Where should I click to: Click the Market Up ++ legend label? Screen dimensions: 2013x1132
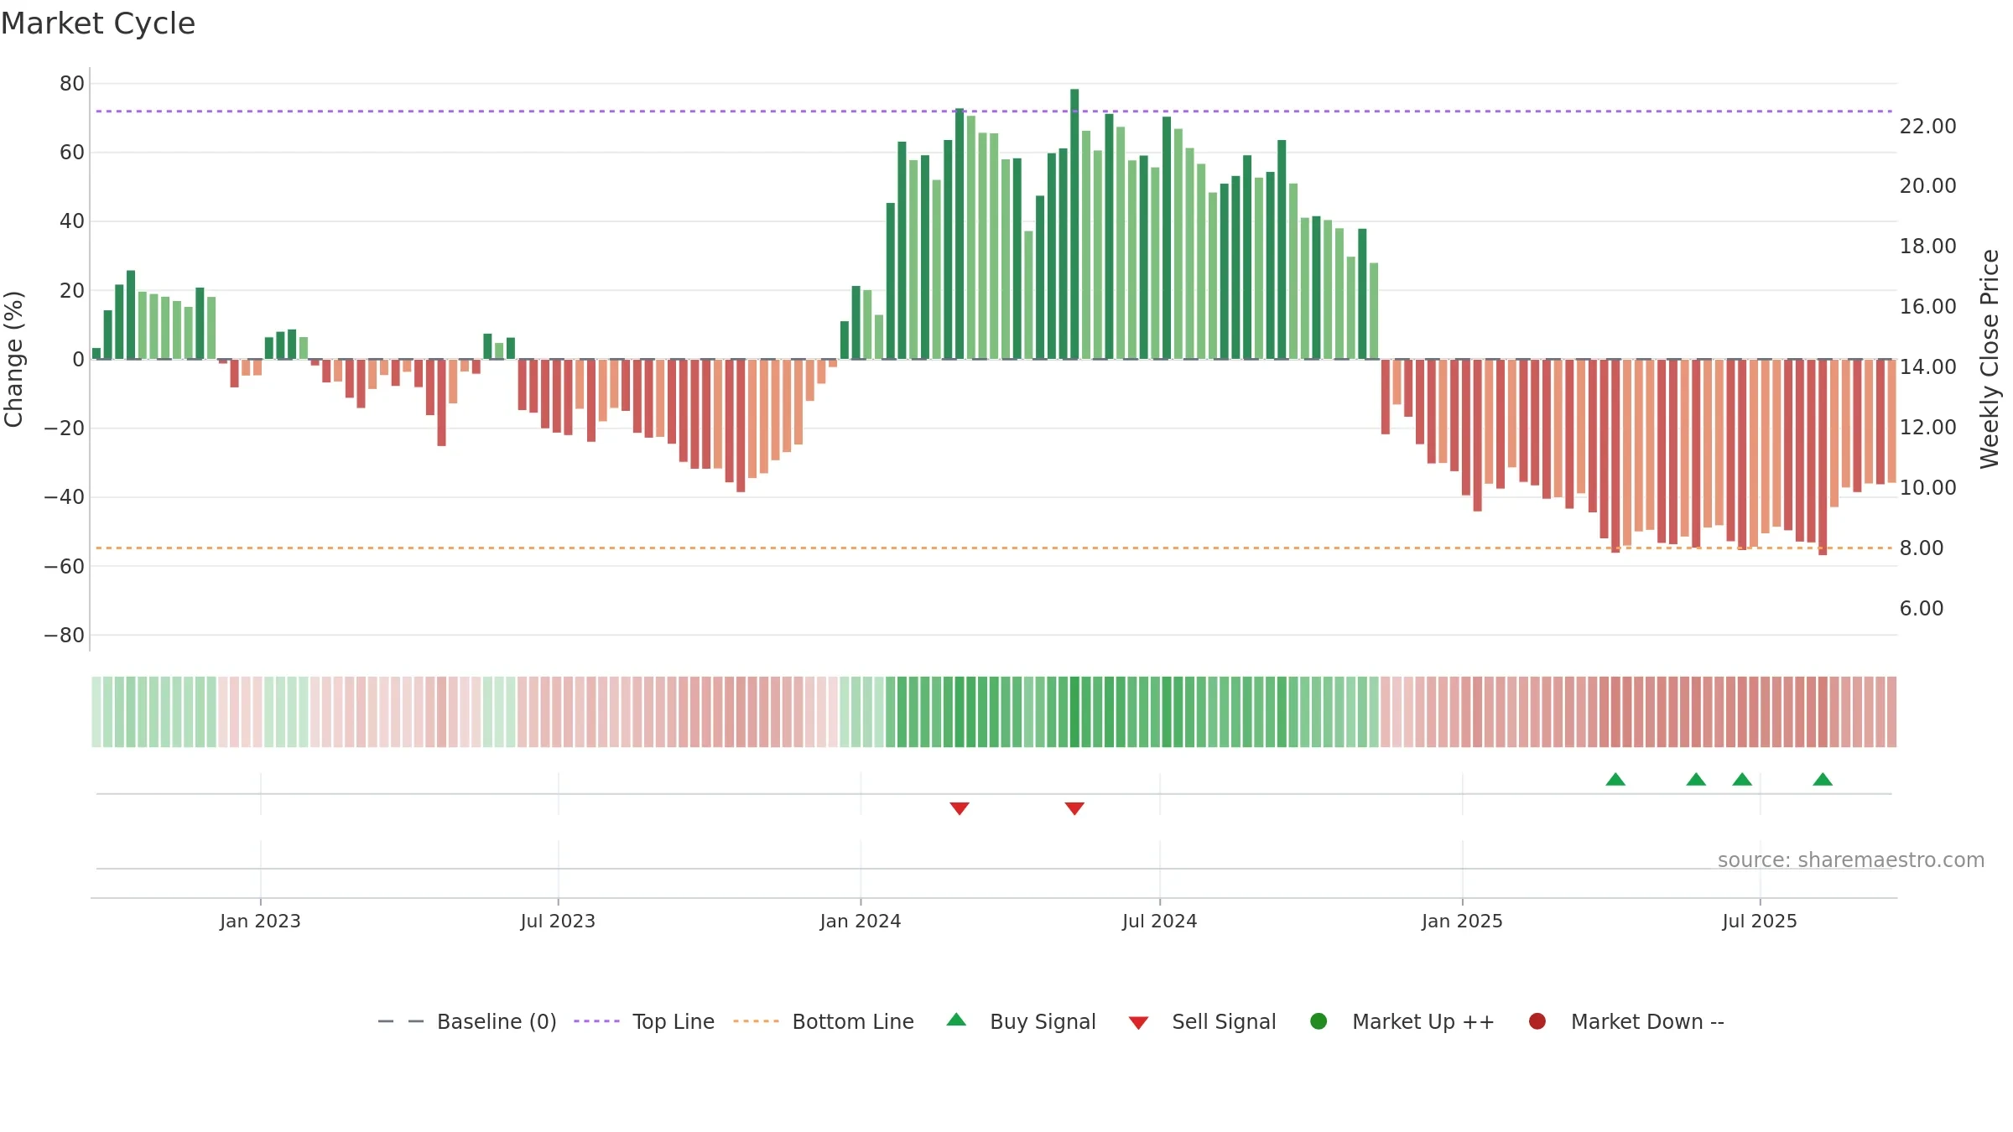pyautogui.click(x=1423, y=1021)
